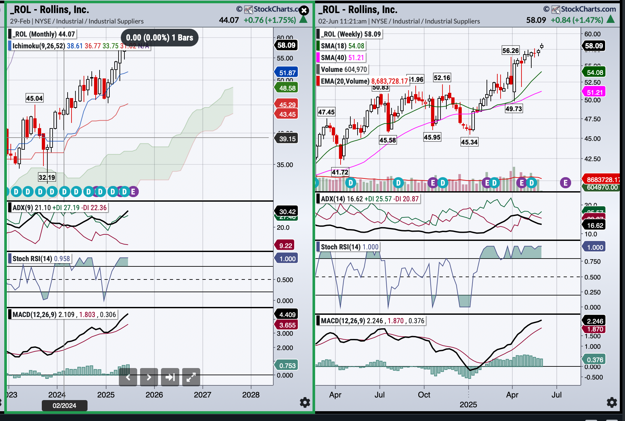
Task: Click the lone purple E marker at the right end of the monthly chart's marker row
Action: pyautogui.click(x=133, y=192)
